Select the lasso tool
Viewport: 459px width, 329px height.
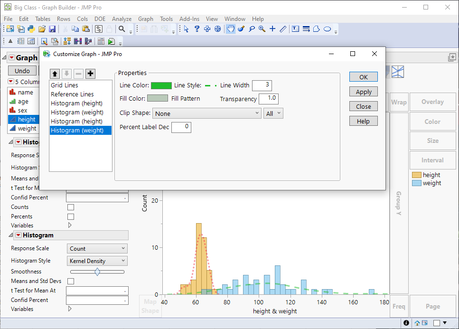coord(252,29)
